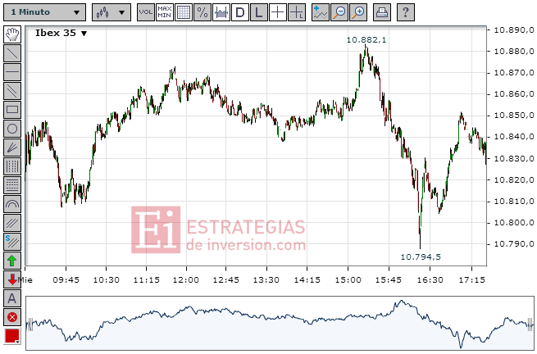The height and width of the screenshot is (354, 537).
Task: Add a green up arrow marker
Action: click(12, 261)
